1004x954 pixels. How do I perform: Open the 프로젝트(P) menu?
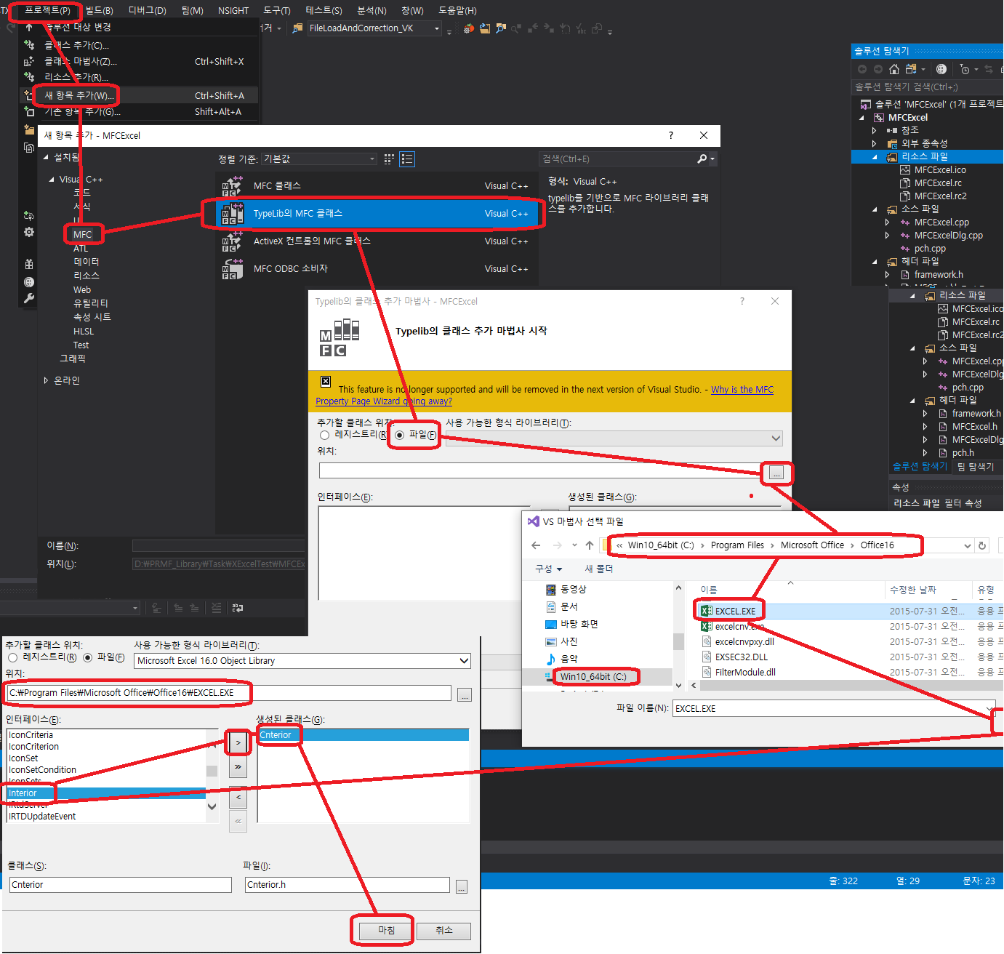pyautogui.click(x=47, y=10)
